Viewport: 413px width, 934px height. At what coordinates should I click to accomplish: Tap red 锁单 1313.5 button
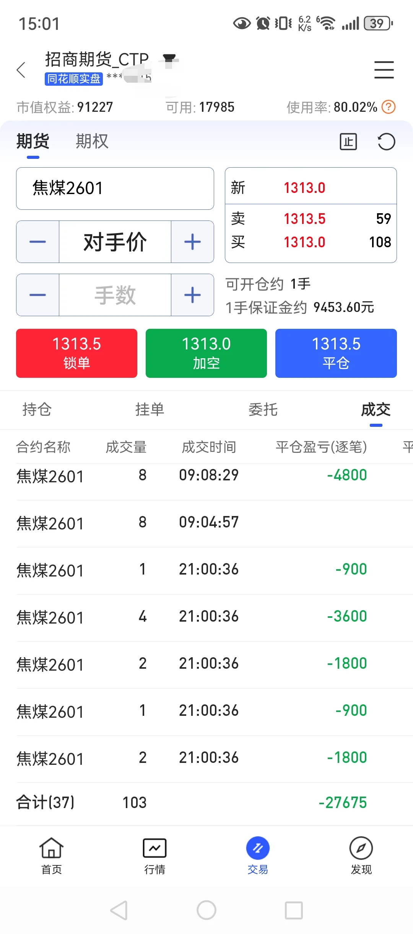(76, 353)
